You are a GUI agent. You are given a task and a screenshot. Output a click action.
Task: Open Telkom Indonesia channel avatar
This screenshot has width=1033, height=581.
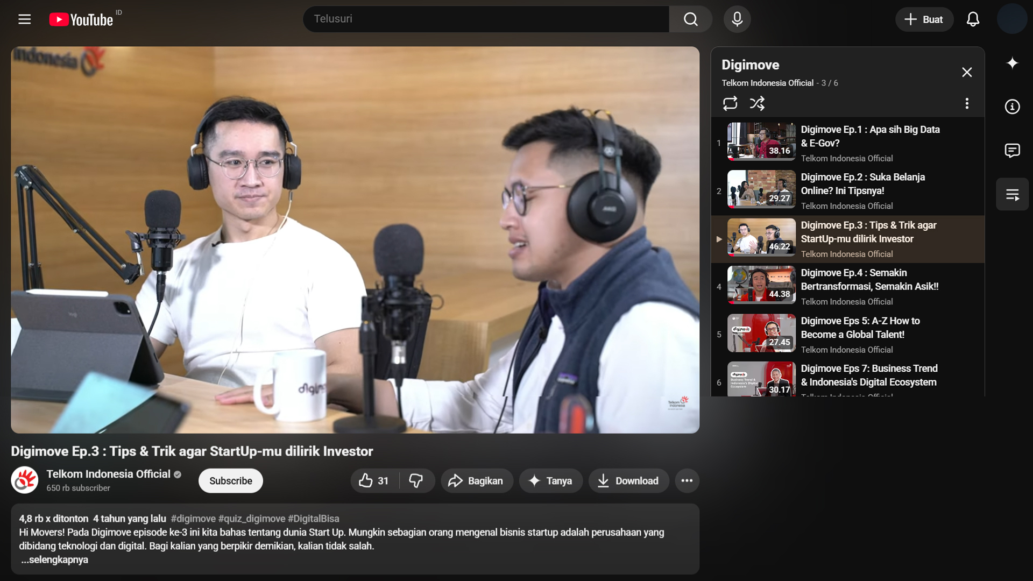[x=25, y=480]
